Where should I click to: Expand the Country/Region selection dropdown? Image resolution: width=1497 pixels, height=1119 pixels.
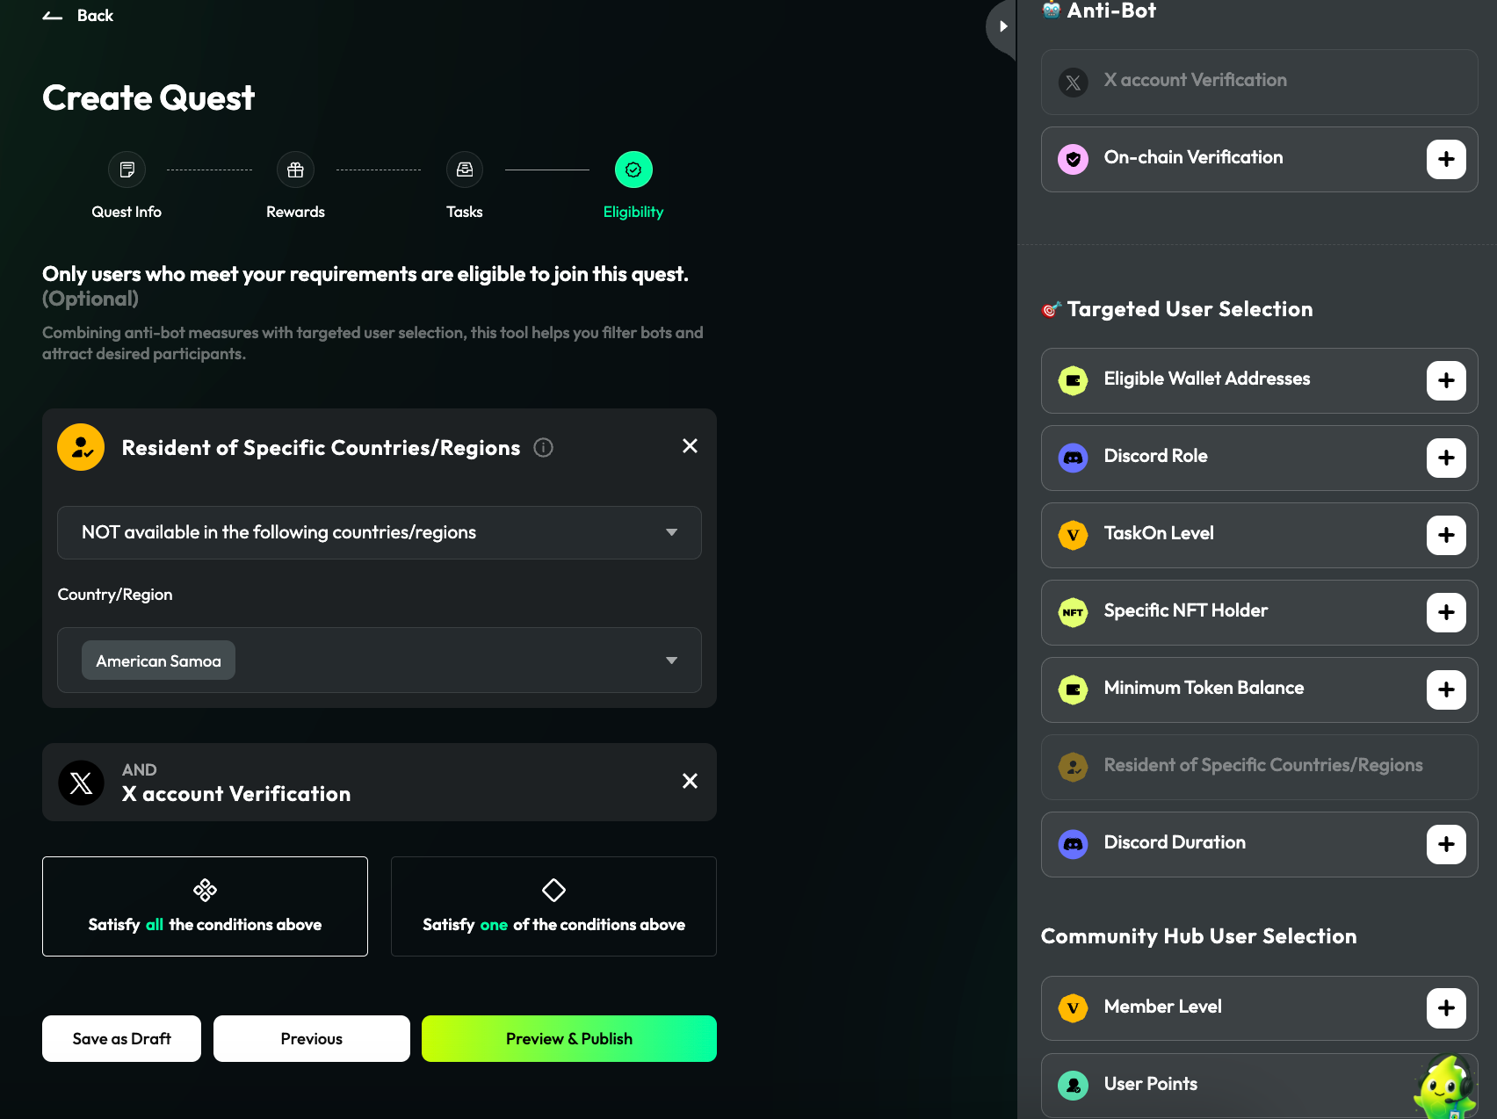(671, 661)
